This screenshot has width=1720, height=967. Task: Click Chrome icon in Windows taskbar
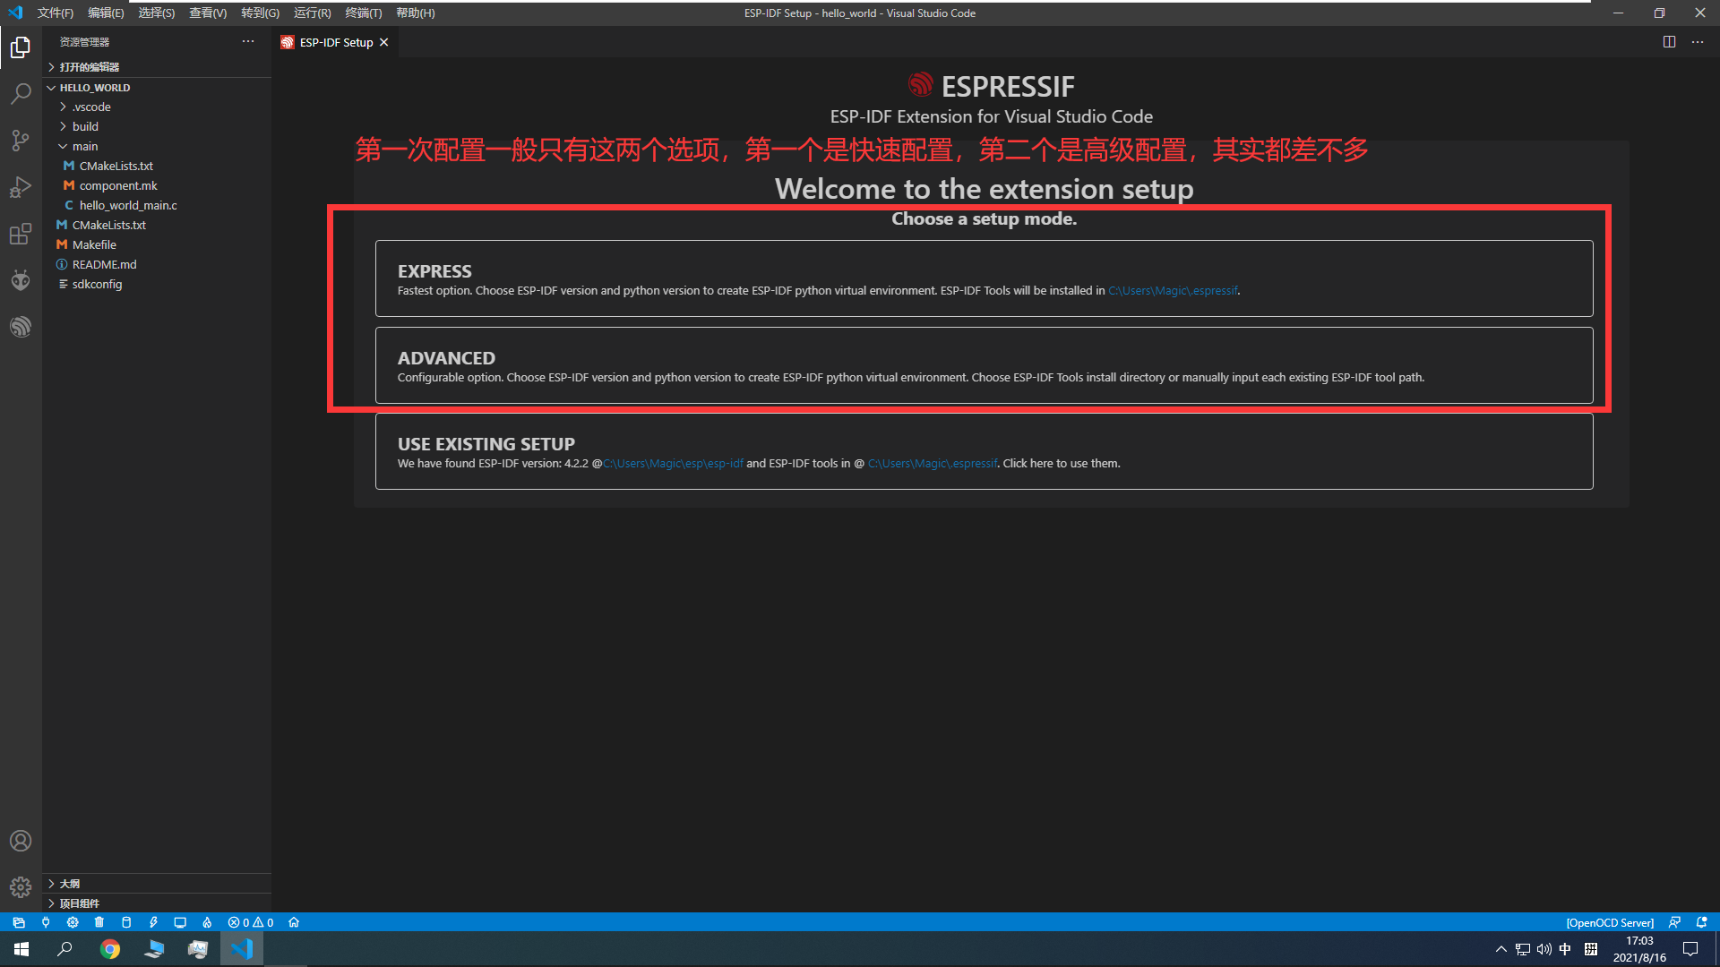pyautogui.click(x=110, y=949)
